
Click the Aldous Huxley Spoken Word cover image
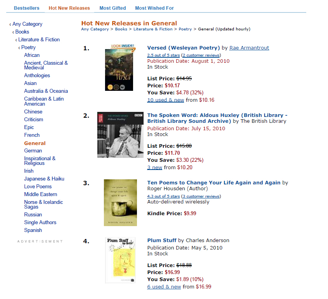[x=120, y=135]
